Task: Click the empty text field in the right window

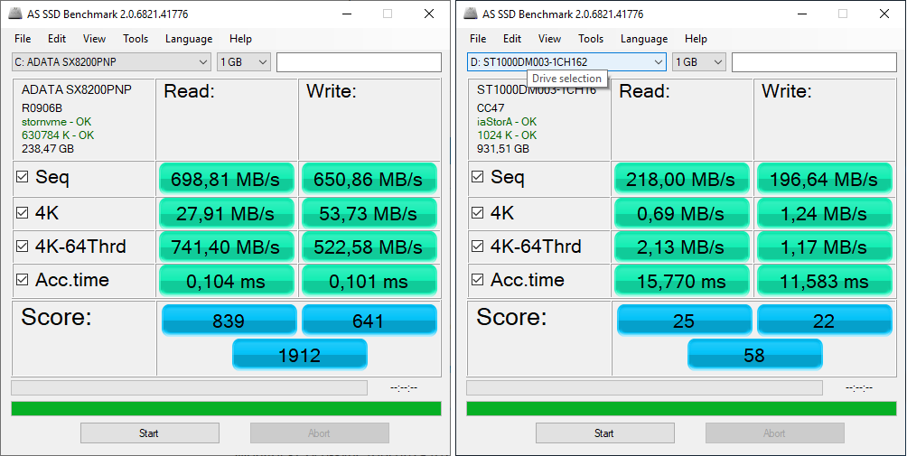Action: pyautogui.click(x=814, y=61)
